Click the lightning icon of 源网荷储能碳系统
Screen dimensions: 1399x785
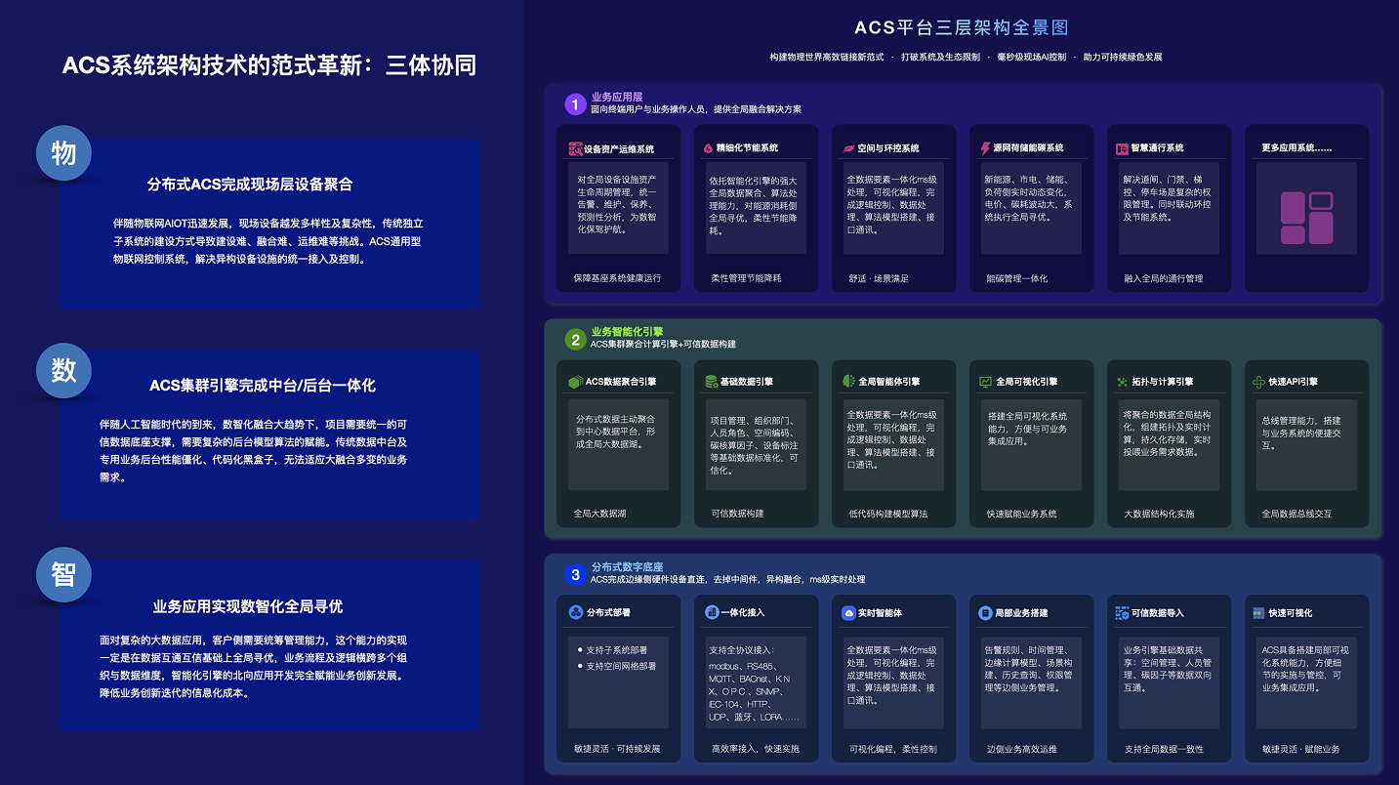986,148
